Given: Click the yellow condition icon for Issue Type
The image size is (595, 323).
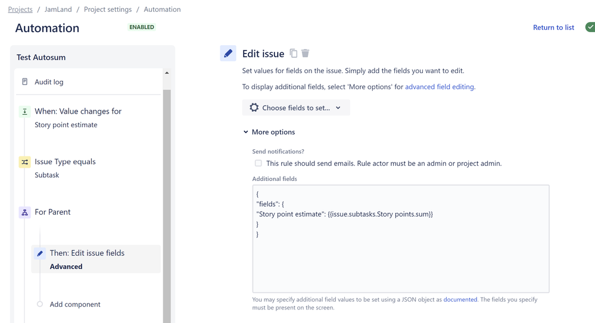Looking at the screenshot, I should pyautogui.click(x=24, y=162).
